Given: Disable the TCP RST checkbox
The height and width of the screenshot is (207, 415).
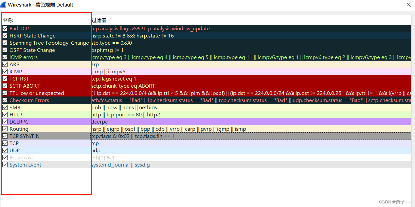Looking at the screenshot, I should 5,79.
